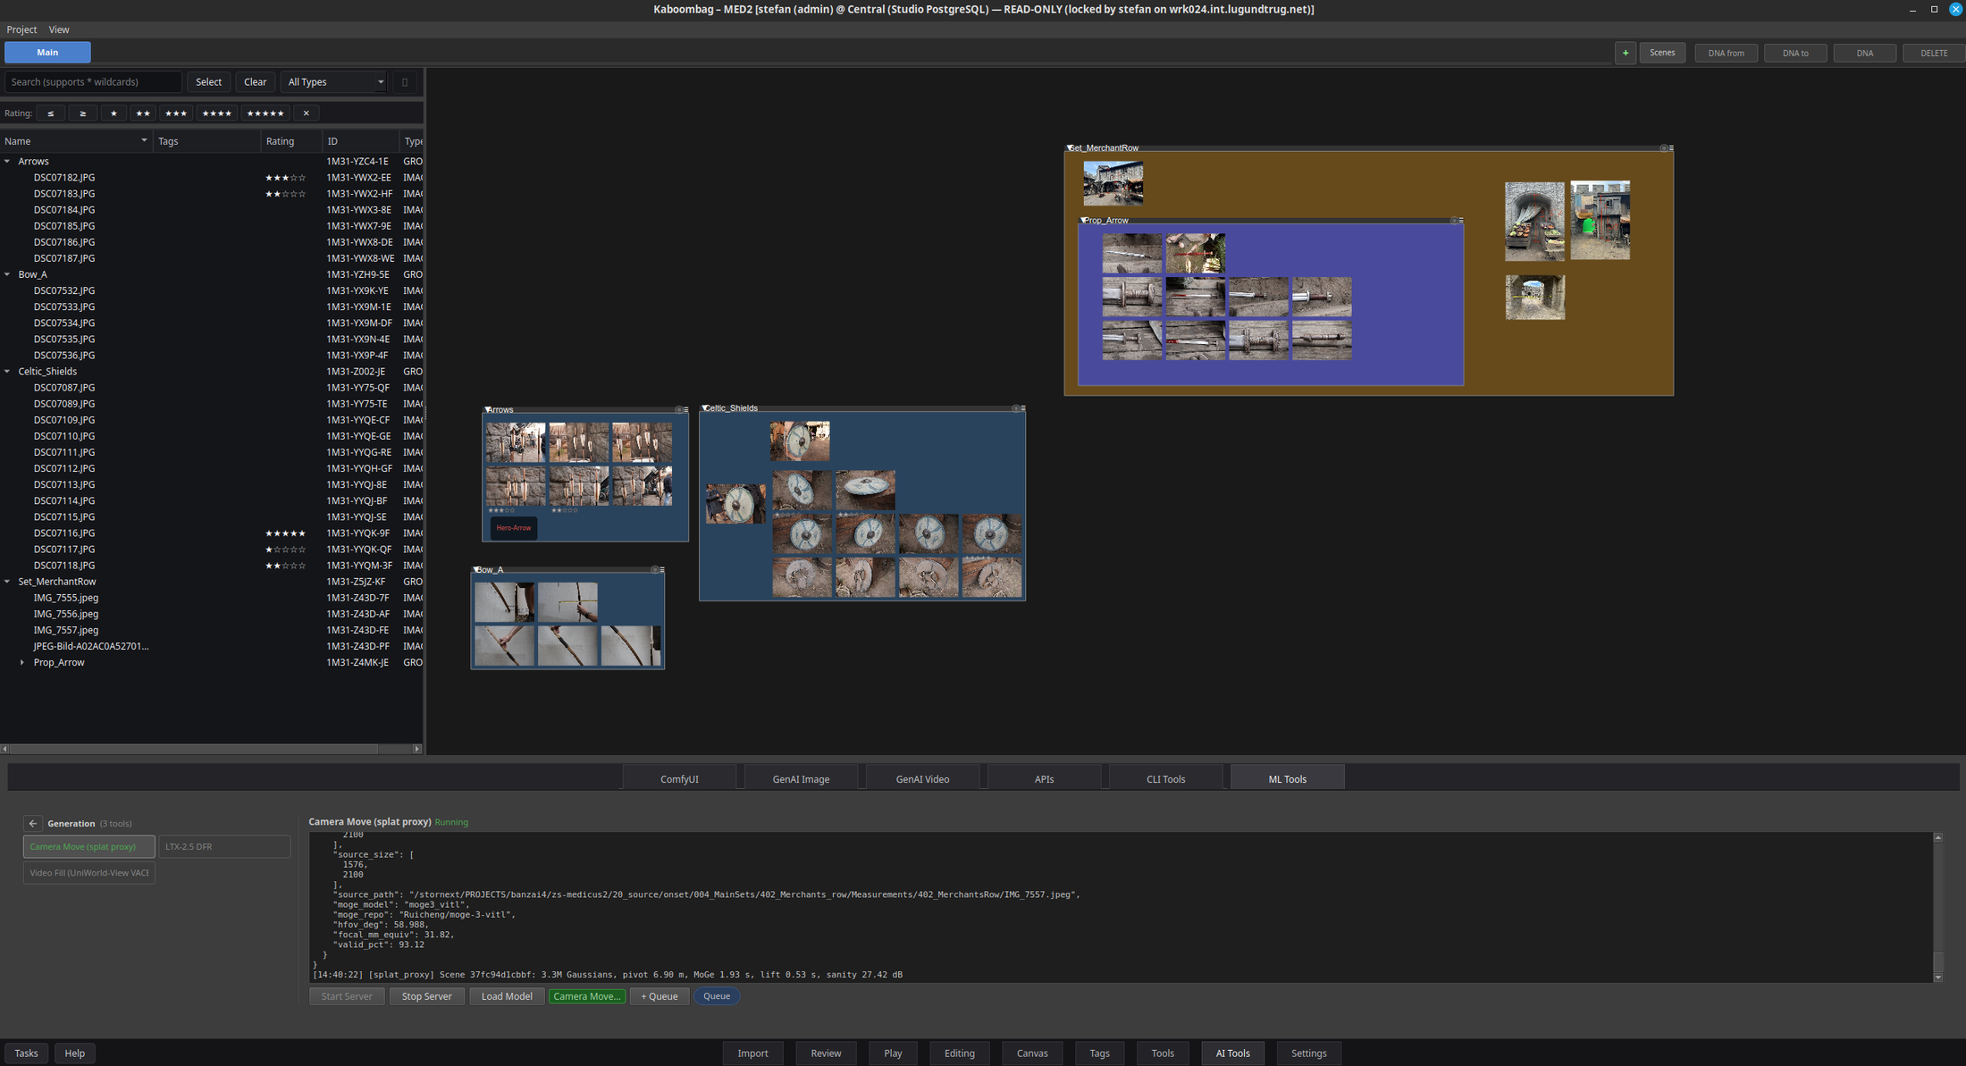This screenshot has width=1966, height=1066.
Task: Click the green plus add button
Action: point(1626,53)
